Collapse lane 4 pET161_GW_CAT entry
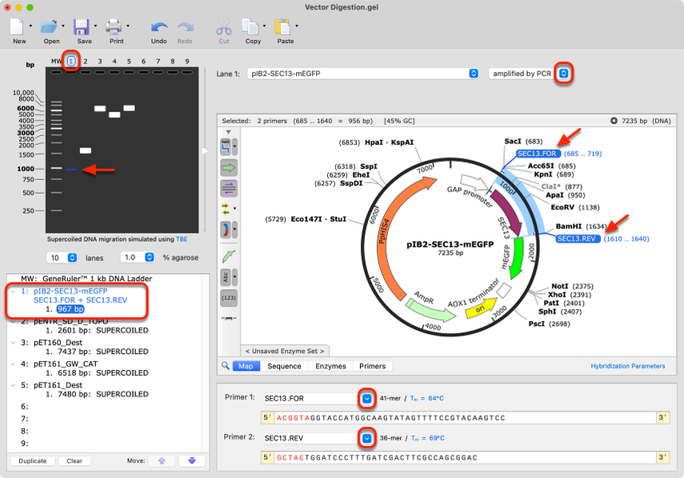 [x=13, y=364]
